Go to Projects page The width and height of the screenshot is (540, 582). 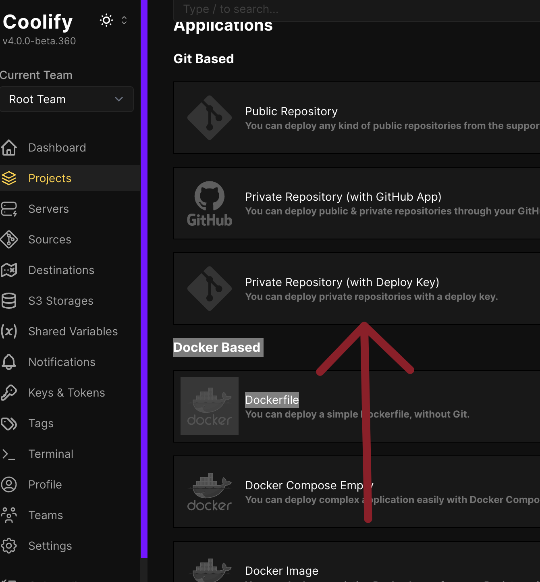coord(50,178)
